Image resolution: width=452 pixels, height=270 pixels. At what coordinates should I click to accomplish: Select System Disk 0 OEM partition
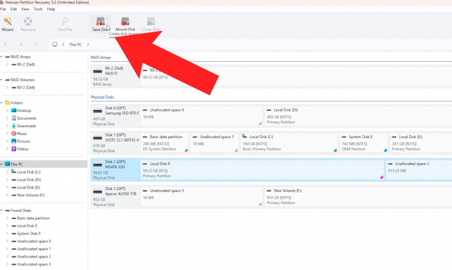[364, 142]
